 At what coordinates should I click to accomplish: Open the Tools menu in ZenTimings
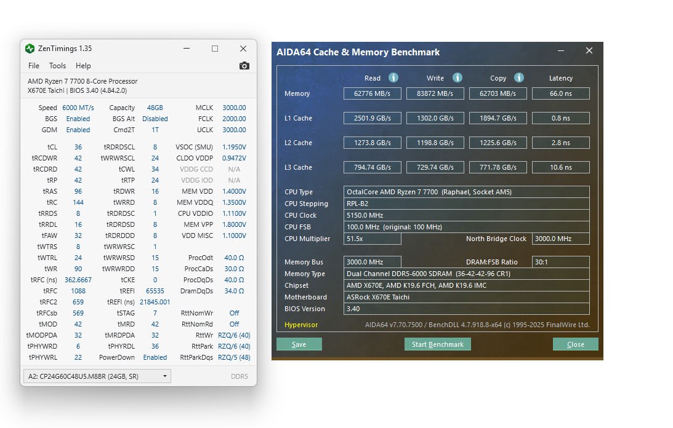point(57,66)
